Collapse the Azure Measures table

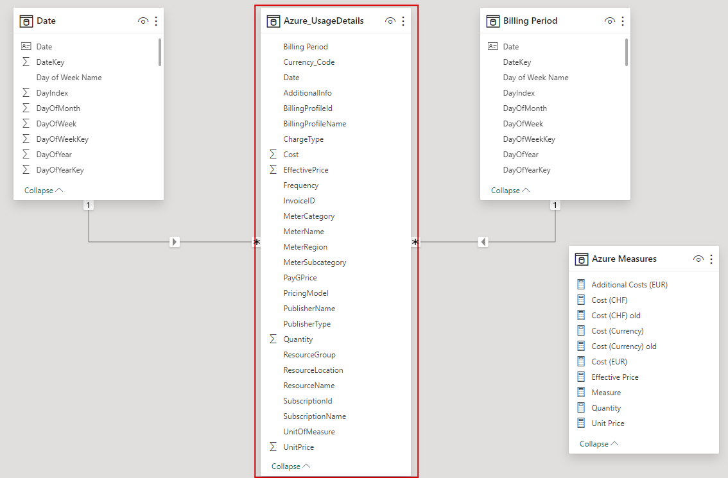click(x=599, y=444)
